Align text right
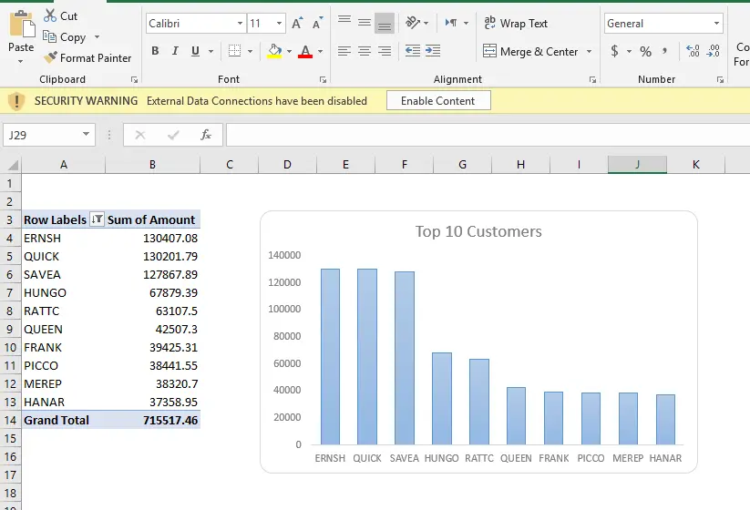750x510 pixels. click(385, 51)
